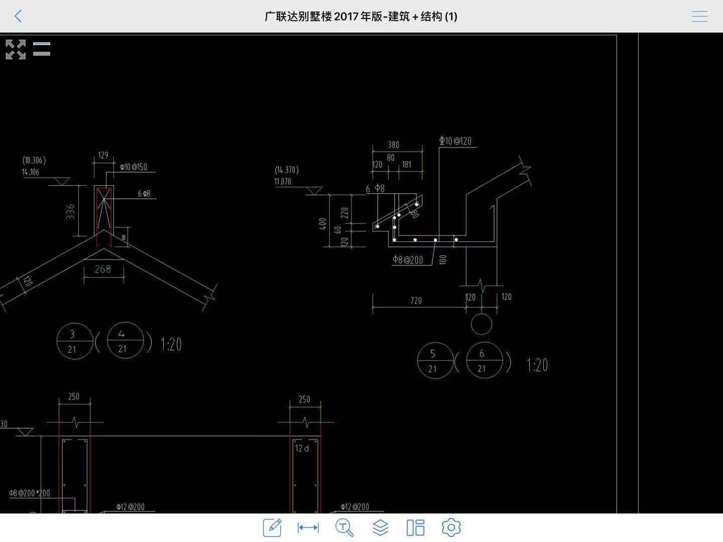723x542 pixels.
Task: Click the (18.306) elevation label
Action: tap(34, 160)
